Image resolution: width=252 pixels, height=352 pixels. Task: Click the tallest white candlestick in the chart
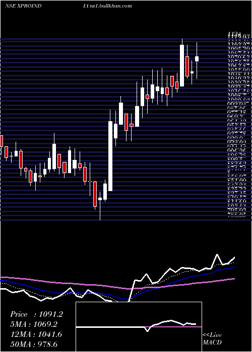click(x=110, y=156)
